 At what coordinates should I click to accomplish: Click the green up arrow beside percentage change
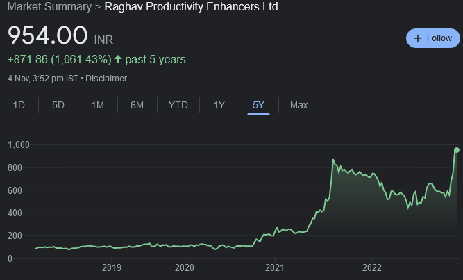click(119, 60)
